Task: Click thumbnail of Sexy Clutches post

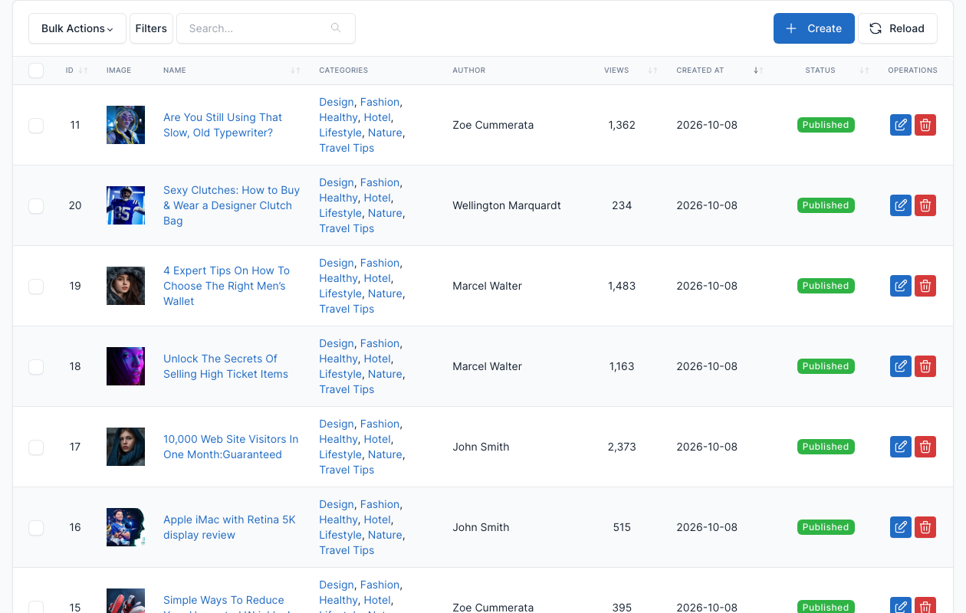Action: 126,205
